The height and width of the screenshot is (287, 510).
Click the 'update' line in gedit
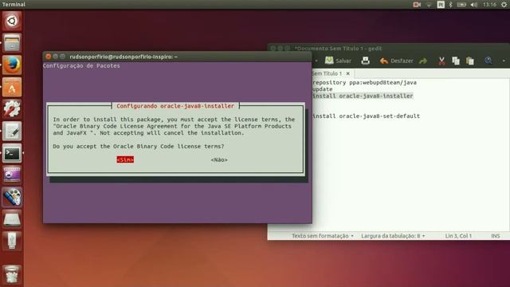click(323, 89)
